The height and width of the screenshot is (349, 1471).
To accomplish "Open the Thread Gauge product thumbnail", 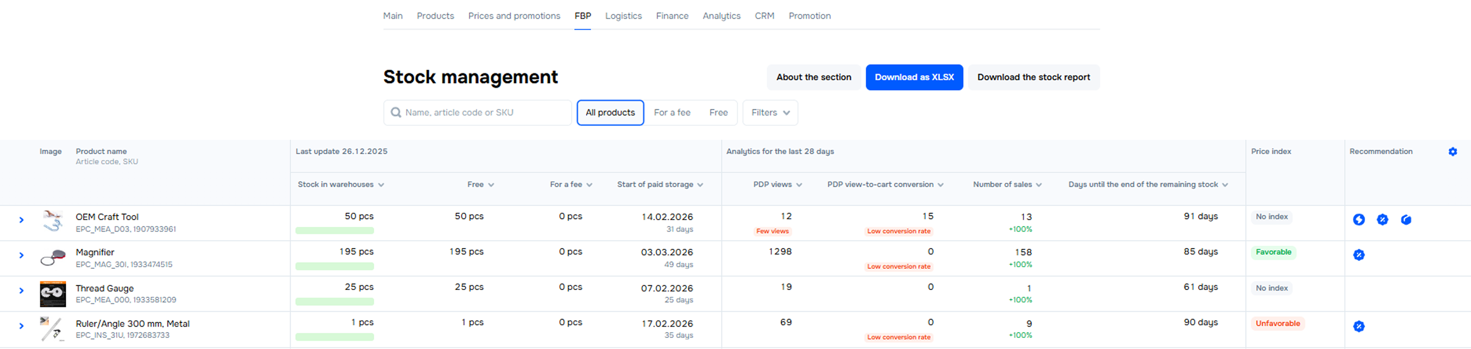I will (x=53, y=293).
